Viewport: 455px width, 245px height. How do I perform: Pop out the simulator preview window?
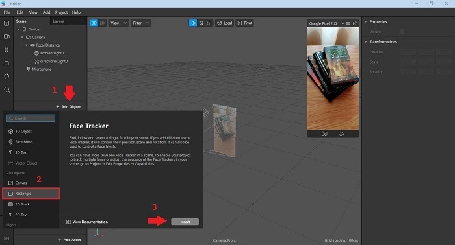[x=355, y=23]
